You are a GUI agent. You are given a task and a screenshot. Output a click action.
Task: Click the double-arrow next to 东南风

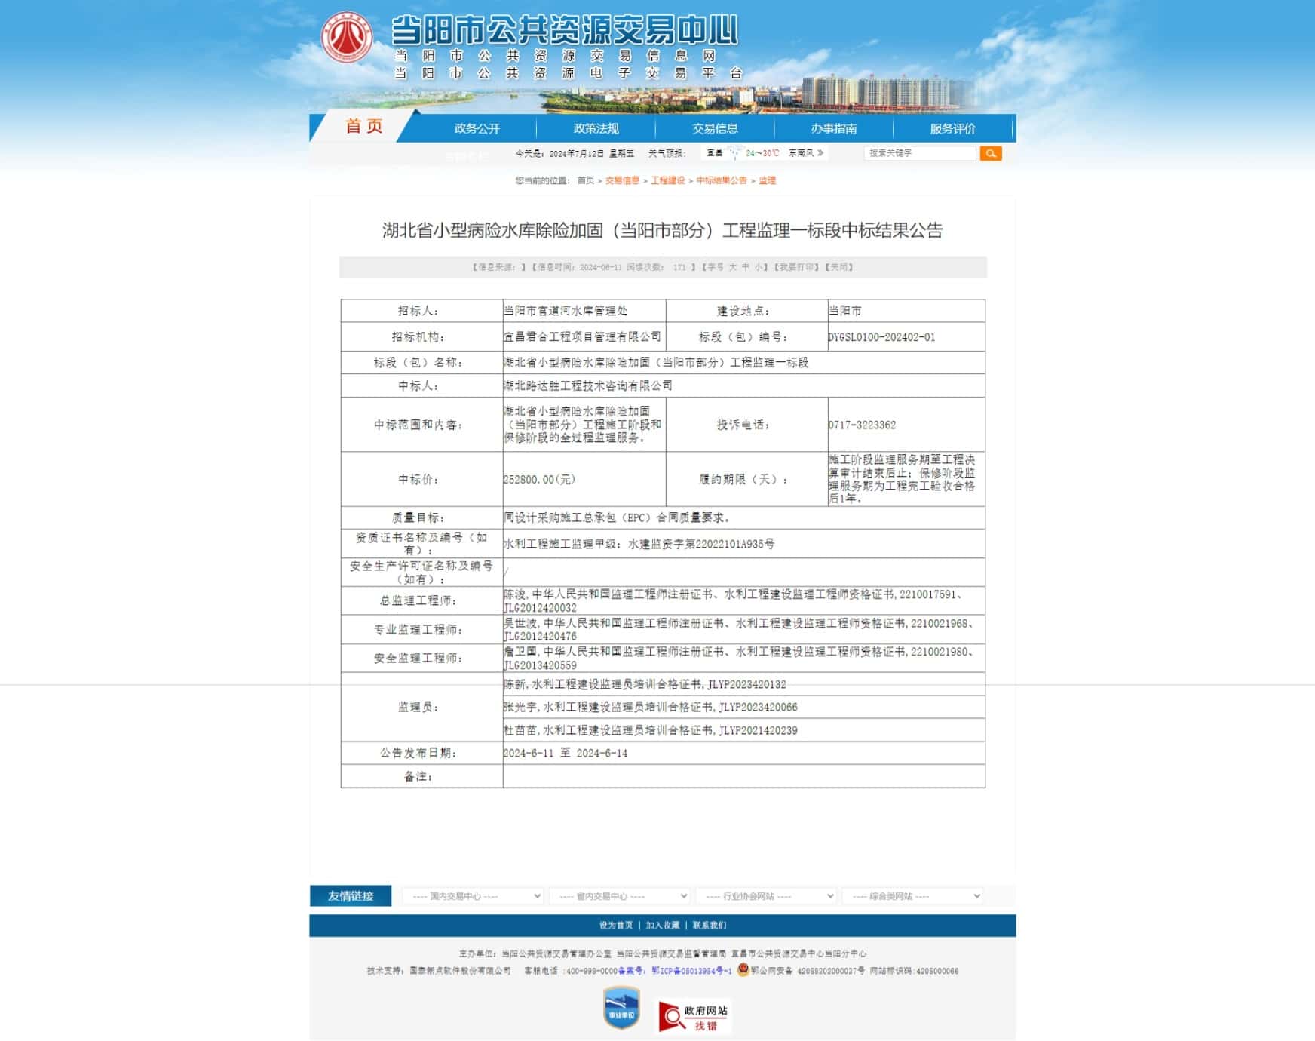pyautogui.click(x=820, y=153)
